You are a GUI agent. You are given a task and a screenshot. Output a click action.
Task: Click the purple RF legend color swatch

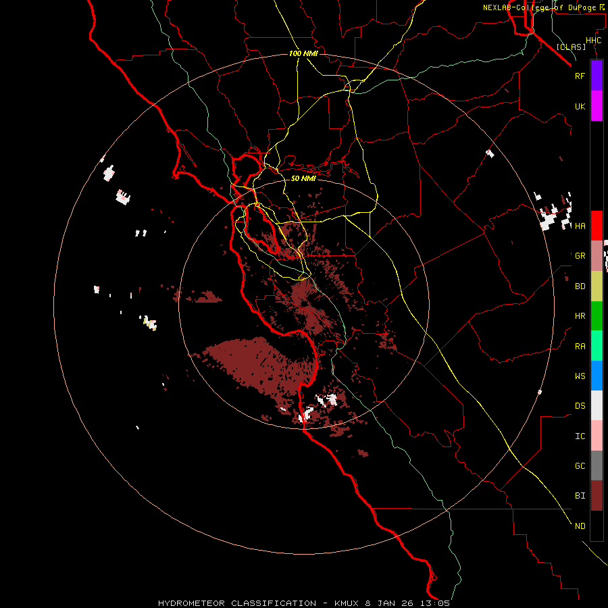(597, 76)
